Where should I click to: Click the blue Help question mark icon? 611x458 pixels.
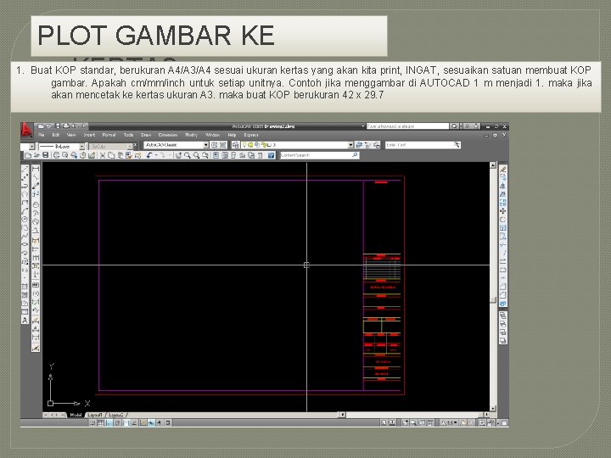click(271, 155)
